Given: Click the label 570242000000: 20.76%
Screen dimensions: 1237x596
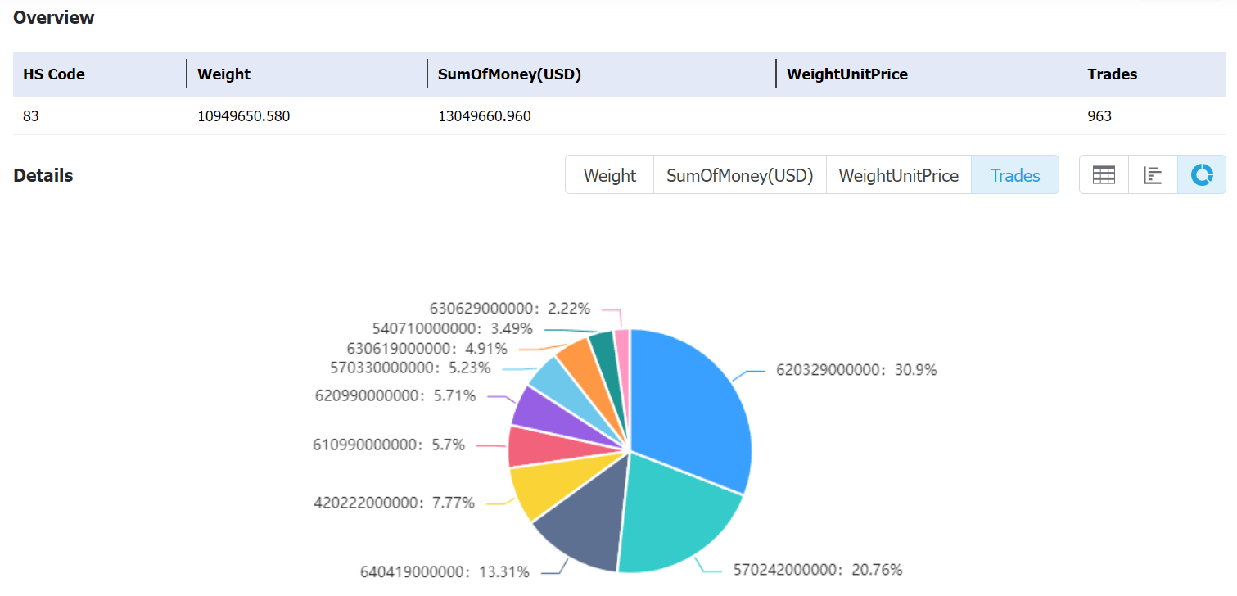Looking at the screenshot, I should (x=818, y=569).
